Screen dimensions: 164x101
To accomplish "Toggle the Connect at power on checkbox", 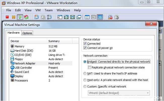I will coord(85,48).
